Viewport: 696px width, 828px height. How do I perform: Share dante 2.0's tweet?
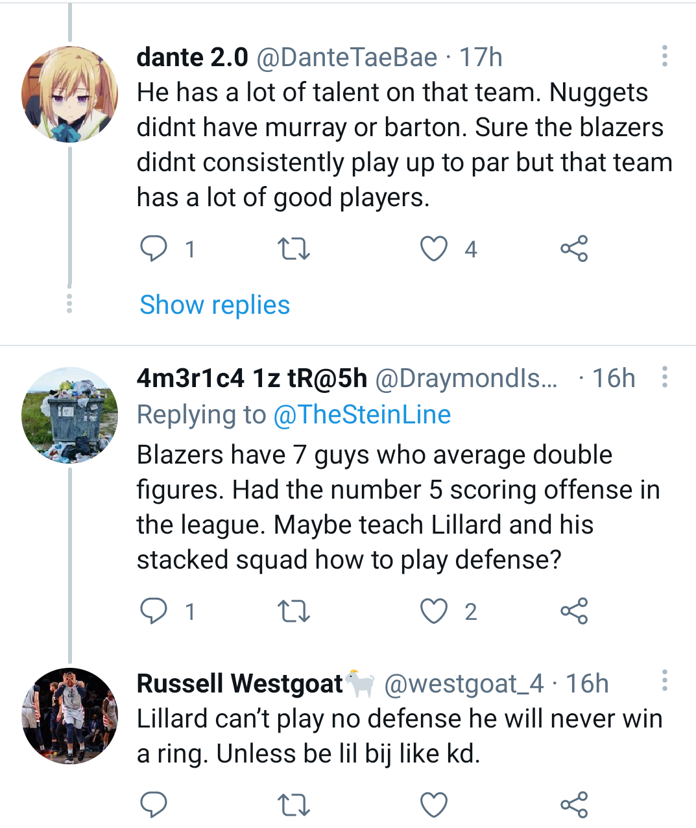574,249
